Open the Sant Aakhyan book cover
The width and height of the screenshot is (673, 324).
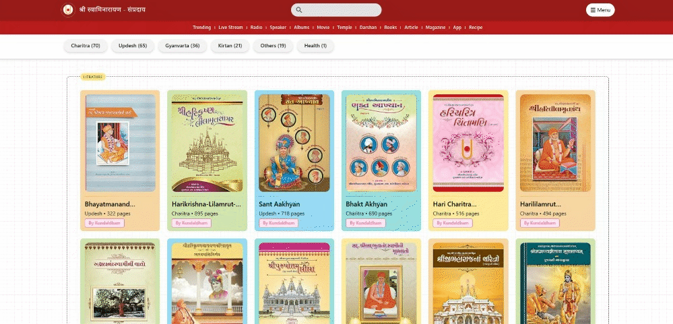pos(294,143)
